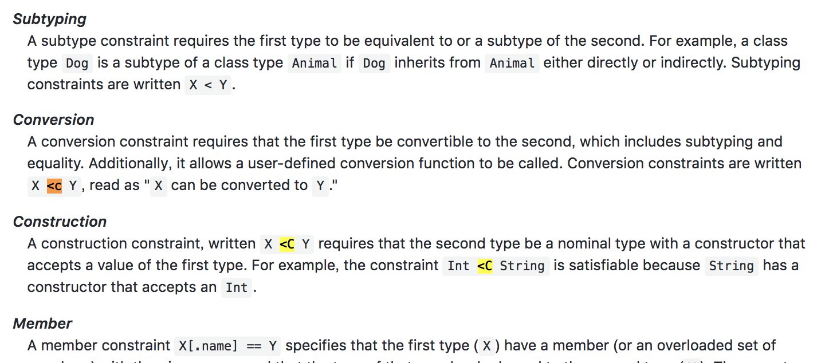Click yellow-highlighted "<C" in the "X <C Y" snippet
Screen dimensions: 825x363
287,244
